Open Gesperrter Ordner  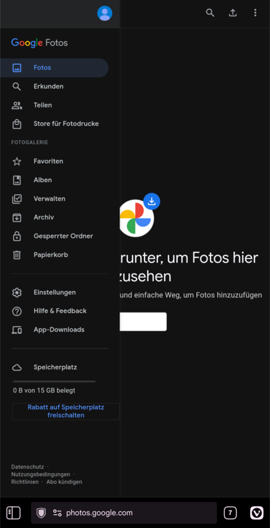(x=54, y=237)
